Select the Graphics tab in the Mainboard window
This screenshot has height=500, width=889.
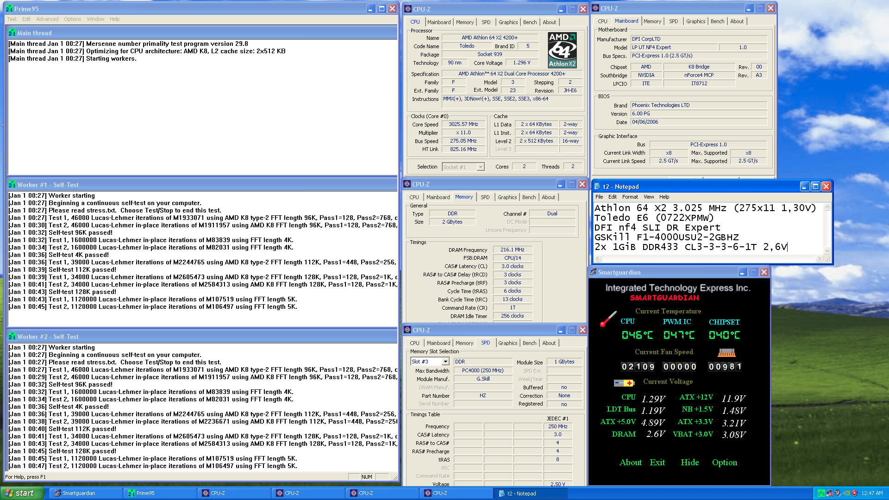tap(695, 21)
